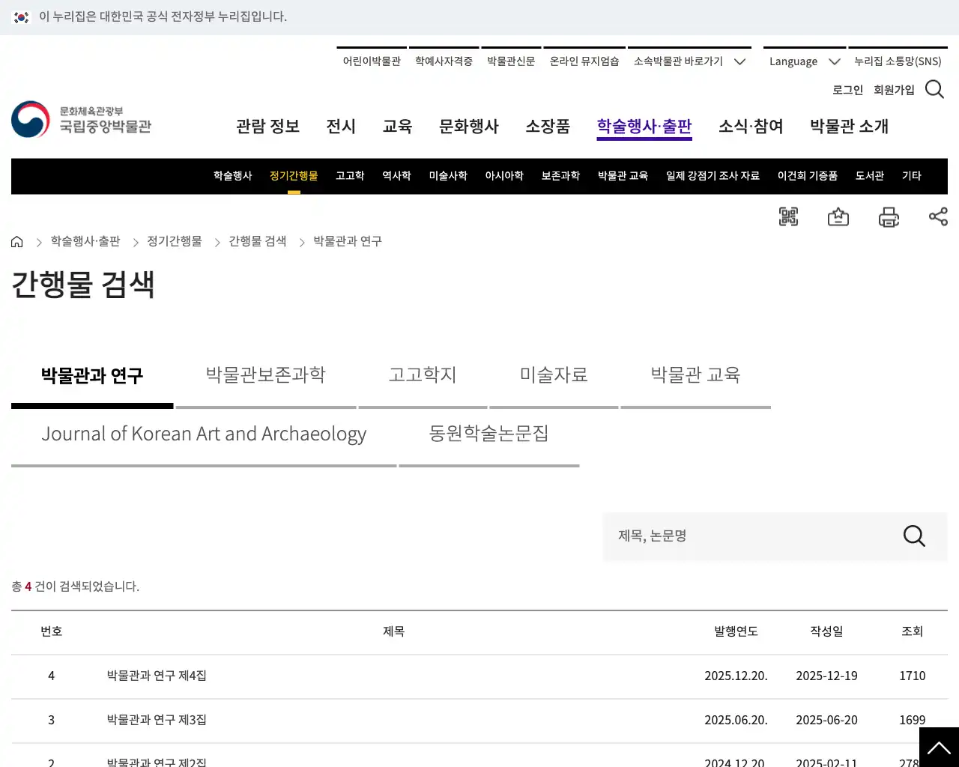Expand the Language dropdown
The image size is (959, 767).
tap(804, 61)
